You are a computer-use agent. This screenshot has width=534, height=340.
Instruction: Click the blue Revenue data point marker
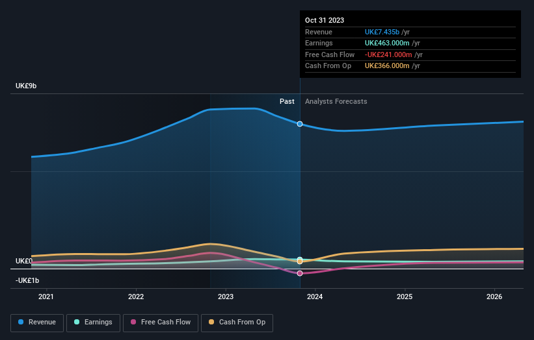tap(300, 124)
